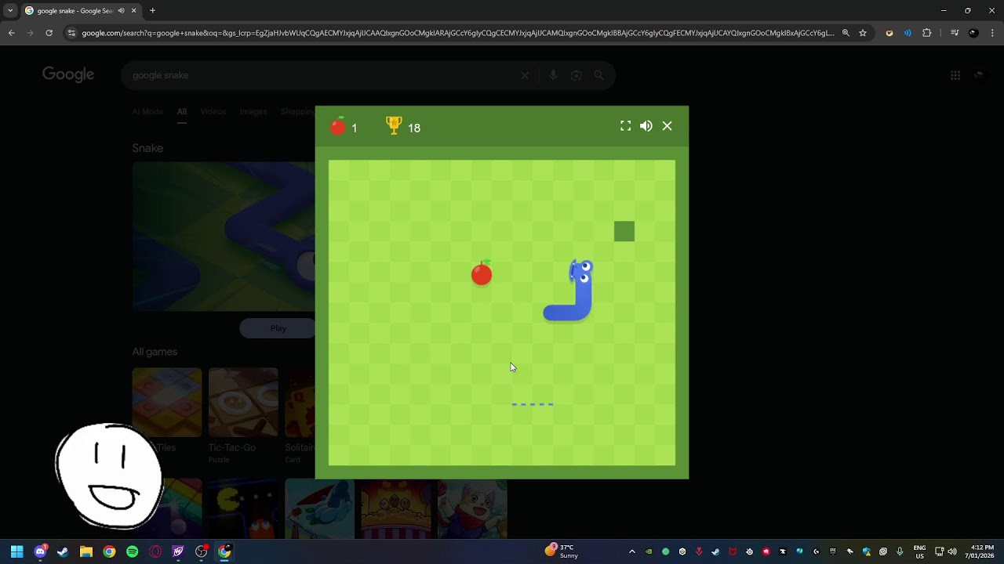The height and width of the screenshot is (564, 1004).
Task: Open Opera browser from the taskbar
Action: click(155, 551)
